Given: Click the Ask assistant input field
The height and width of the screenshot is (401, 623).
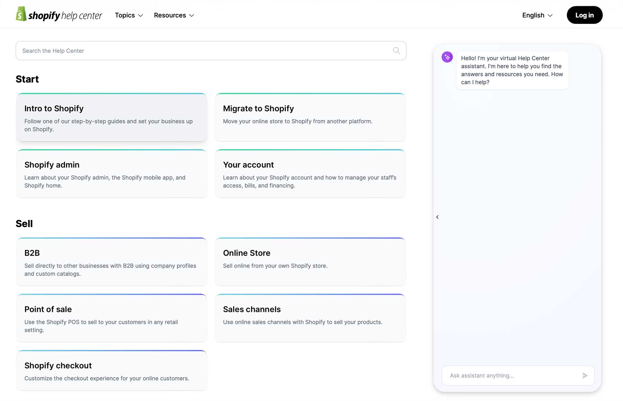Looking at the screenshot, I should click(x=502, y=375).
